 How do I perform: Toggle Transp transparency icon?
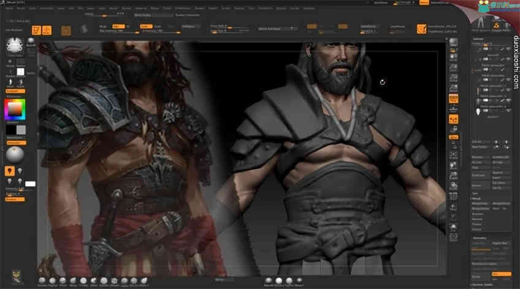click(x=453, y=207)
